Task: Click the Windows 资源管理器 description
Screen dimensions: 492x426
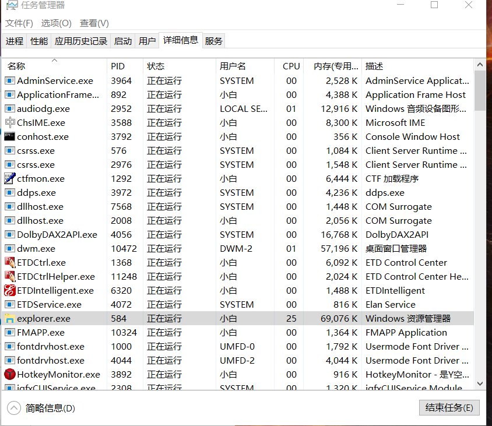Action: point(408,319)
